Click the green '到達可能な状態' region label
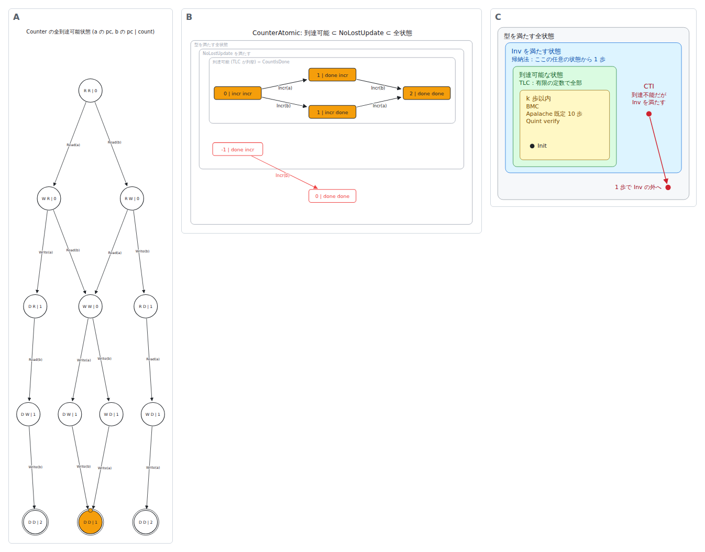The width and height of the screenshot is (705, 552). 541,75
